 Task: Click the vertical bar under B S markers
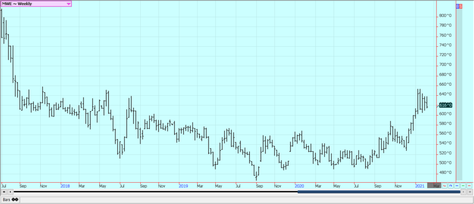459,94
